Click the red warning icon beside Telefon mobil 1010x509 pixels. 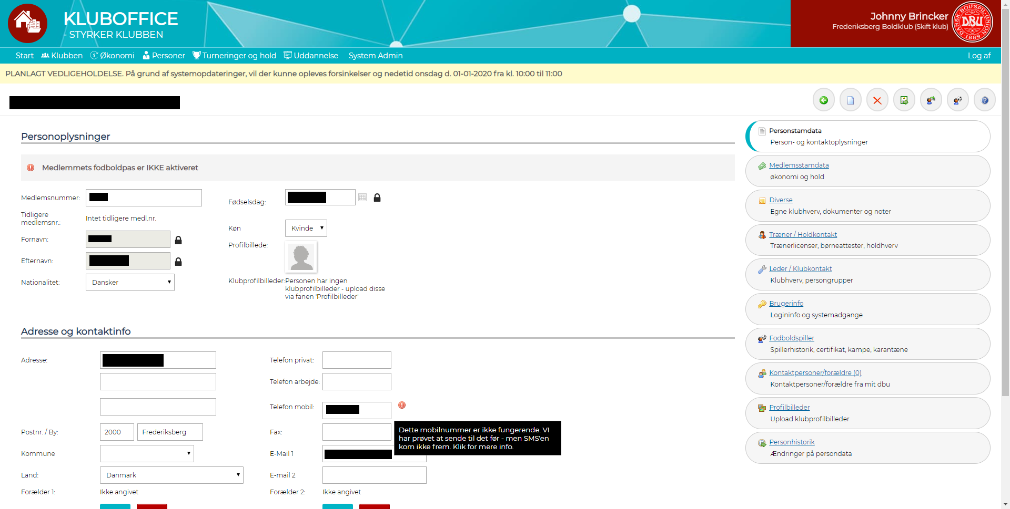(402, 405)
